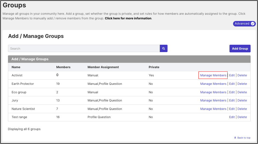
Task: Click the magnifier search icon button
Action: [164, 49]
